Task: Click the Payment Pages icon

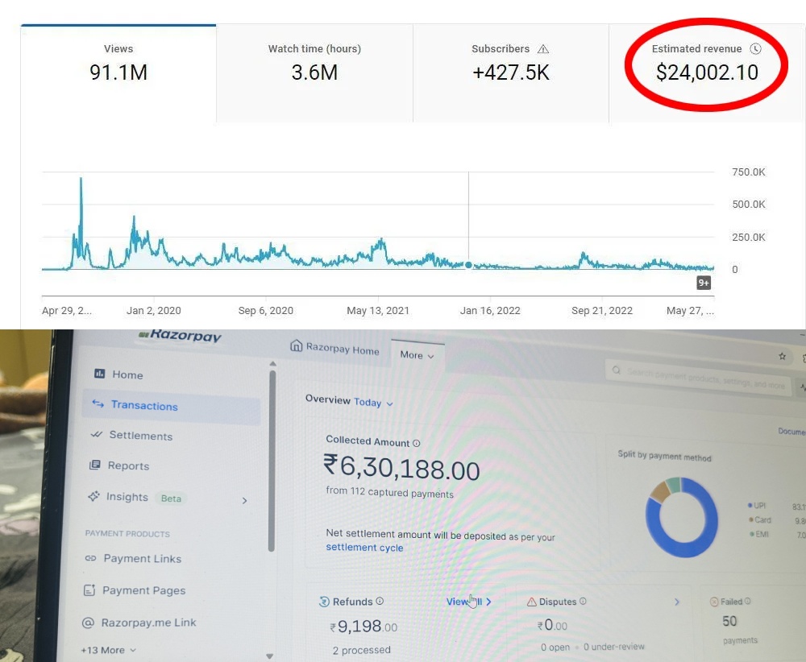Action: click(x=89, y=590)
